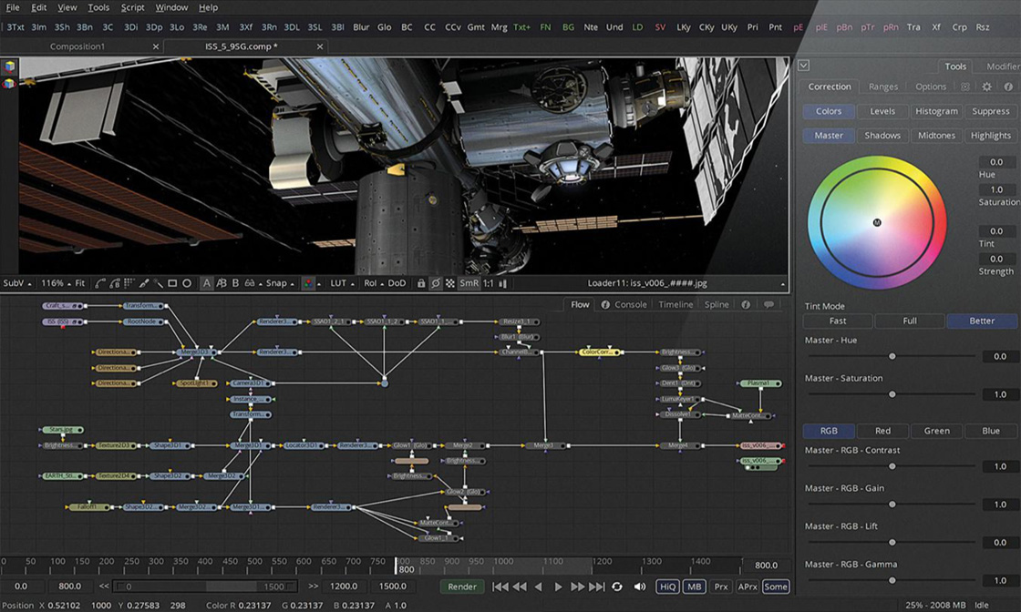Switch to the Composition1 tab
The image size is (1021, 612).
point(77,45)
